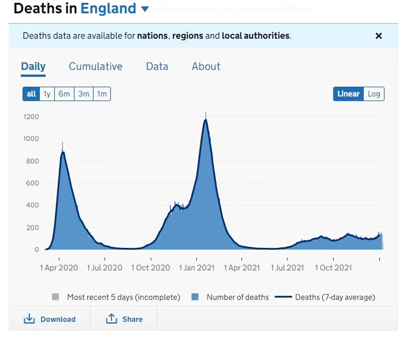Click the January 2021 peak on the chart
The height and width of the screenshot is (338, 403).
click(x=206, y=120)
